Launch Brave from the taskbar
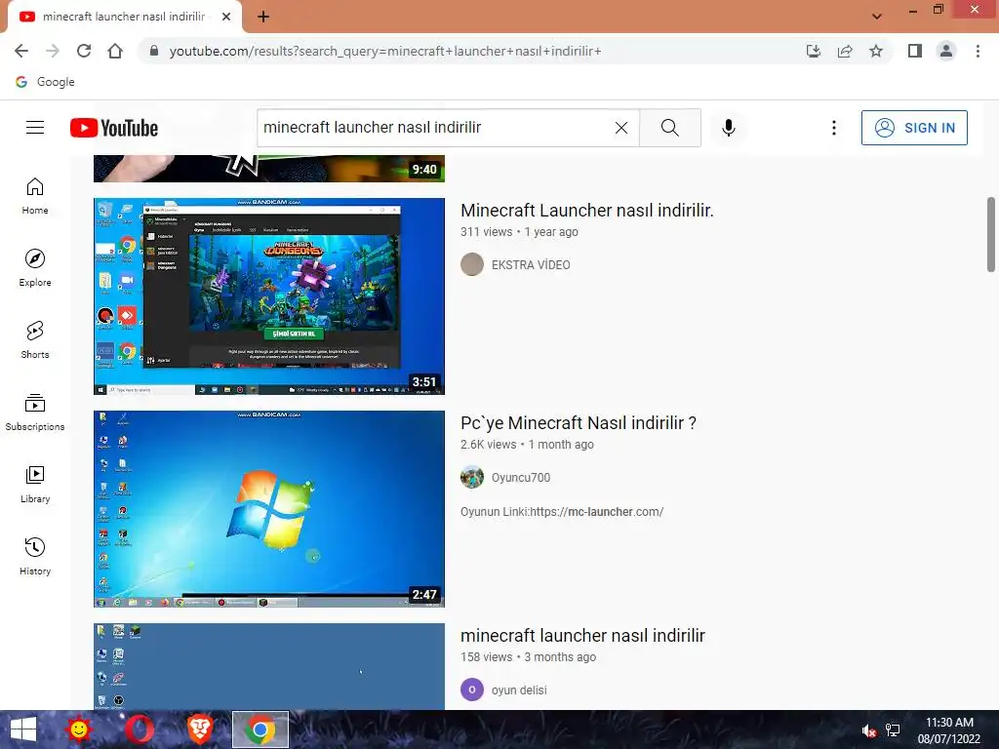This screenshot has width=999, height=749. click(x=199, y=729)
